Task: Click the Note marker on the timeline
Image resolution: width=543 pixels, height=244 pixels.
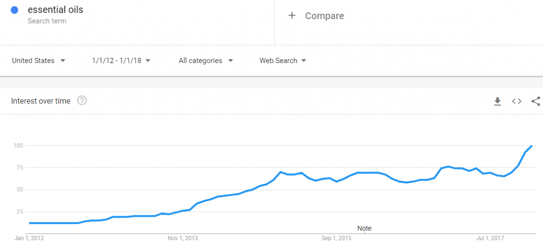Action: tap(364, 228)
